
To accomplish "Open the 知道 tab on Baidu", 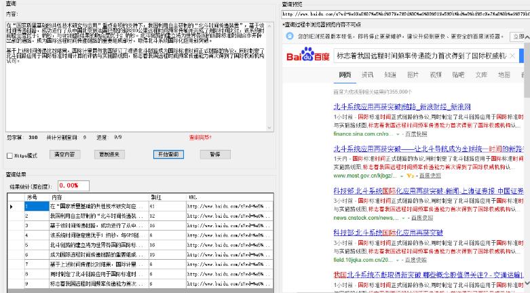I will 390,75.
